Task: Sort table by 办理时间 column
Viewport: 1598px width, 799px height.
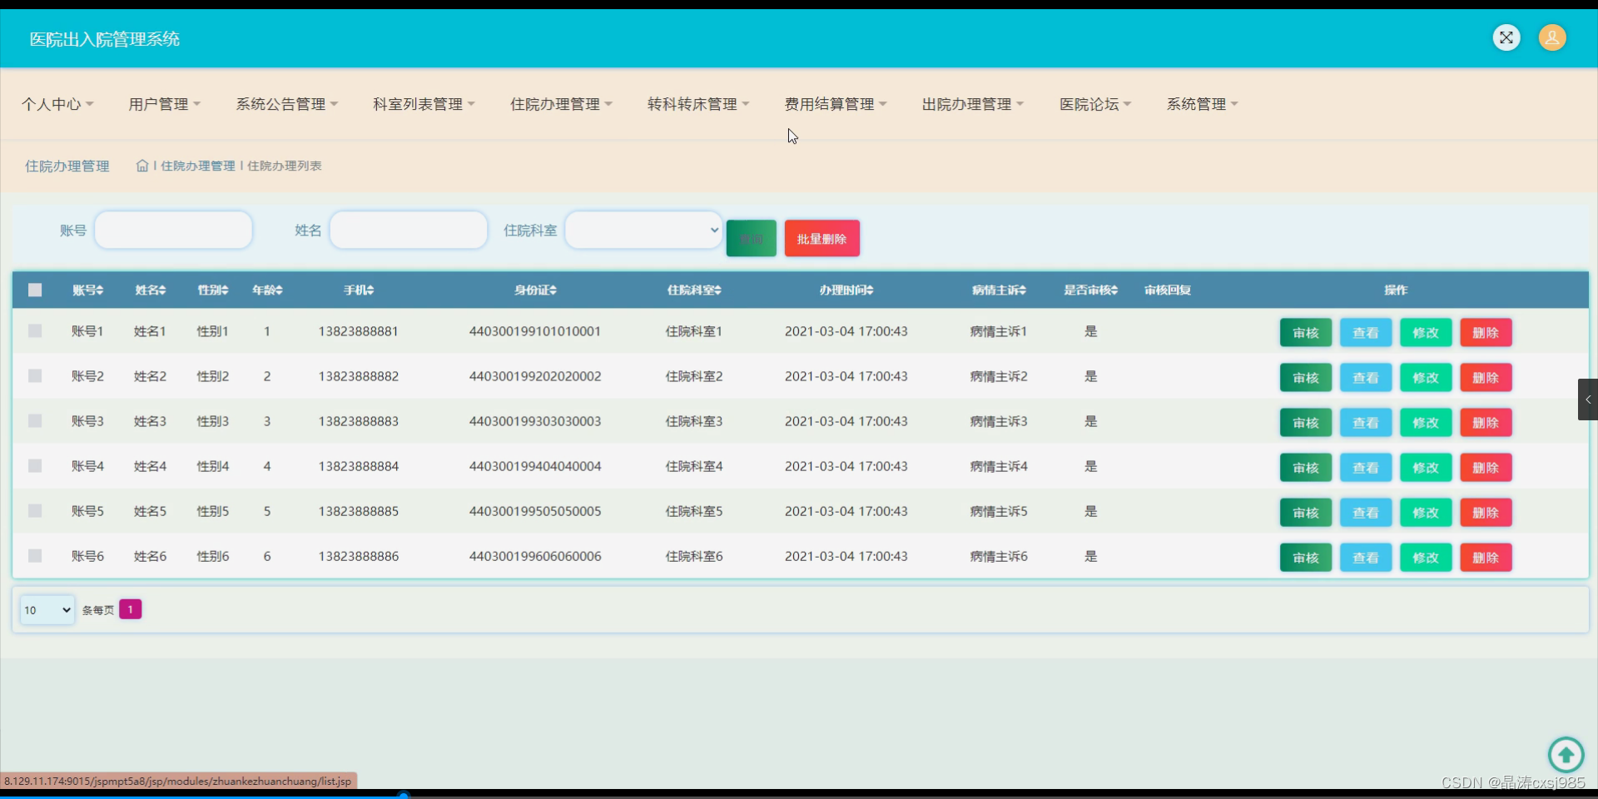Action: click(x=846, y=290)
